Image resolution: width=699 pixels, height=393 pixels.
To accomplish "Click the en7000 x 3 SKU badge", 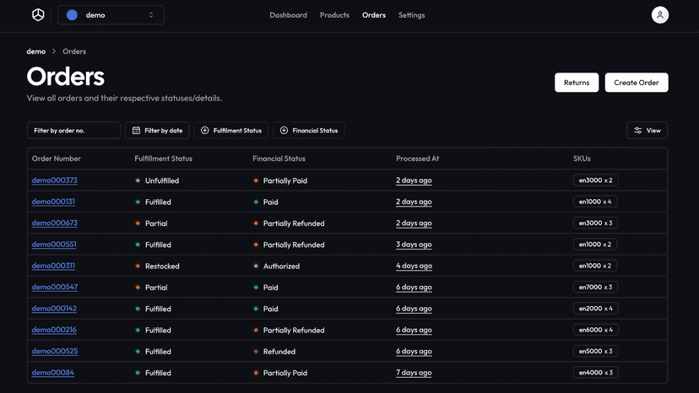I will [x=595, y=287].
